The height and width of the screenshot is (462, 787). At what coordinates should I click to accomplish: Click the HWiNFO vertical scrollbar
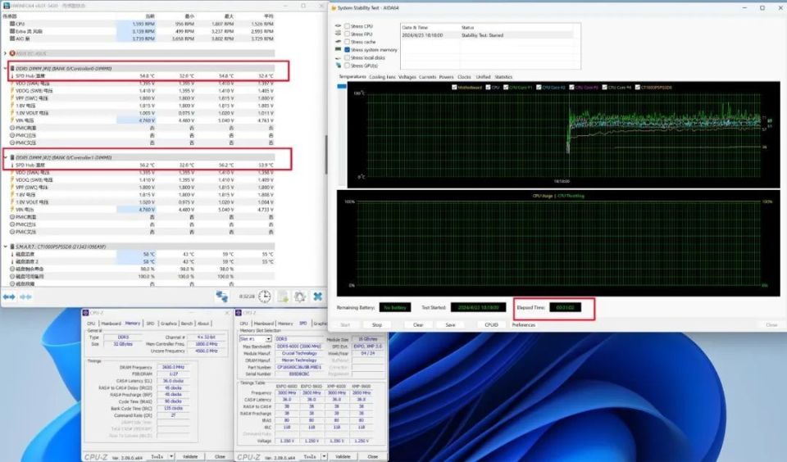pyautogui.click(x=326, y=155)
